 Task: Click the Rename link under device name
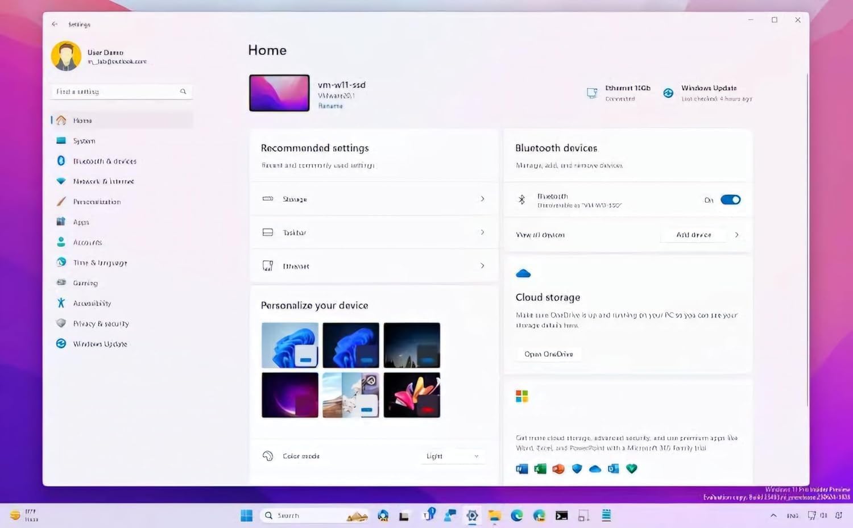(330, 106)
